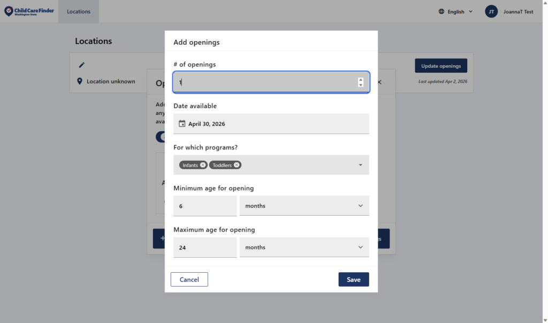Open the English language selector
548x323 pixels.
click(x=456, y=12)
